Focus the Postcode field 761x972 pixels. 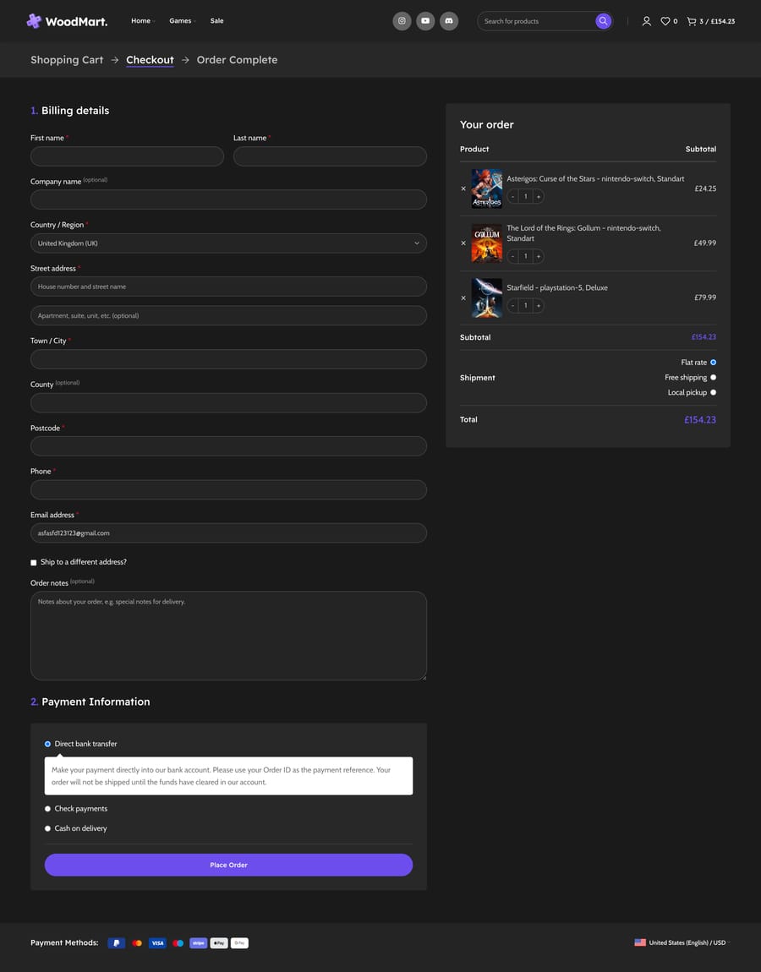(228, 446)
